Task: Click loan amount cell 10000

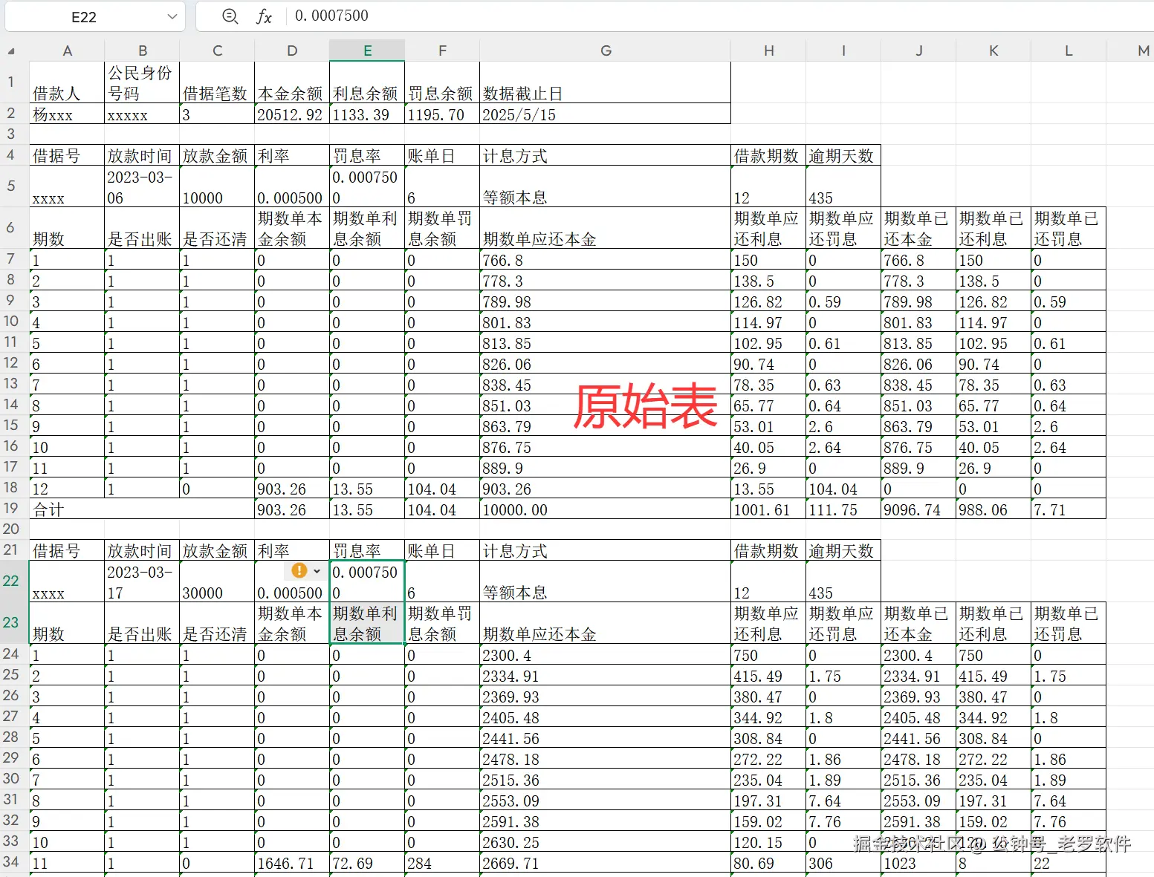Action: [x=217, y=186]
